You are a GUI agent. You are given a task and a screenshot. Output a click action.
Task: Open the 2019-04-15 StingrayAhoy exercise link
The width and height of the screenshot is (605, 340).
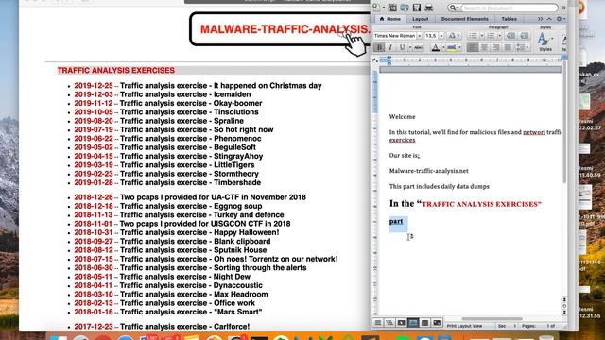click(x=168, y=156)
